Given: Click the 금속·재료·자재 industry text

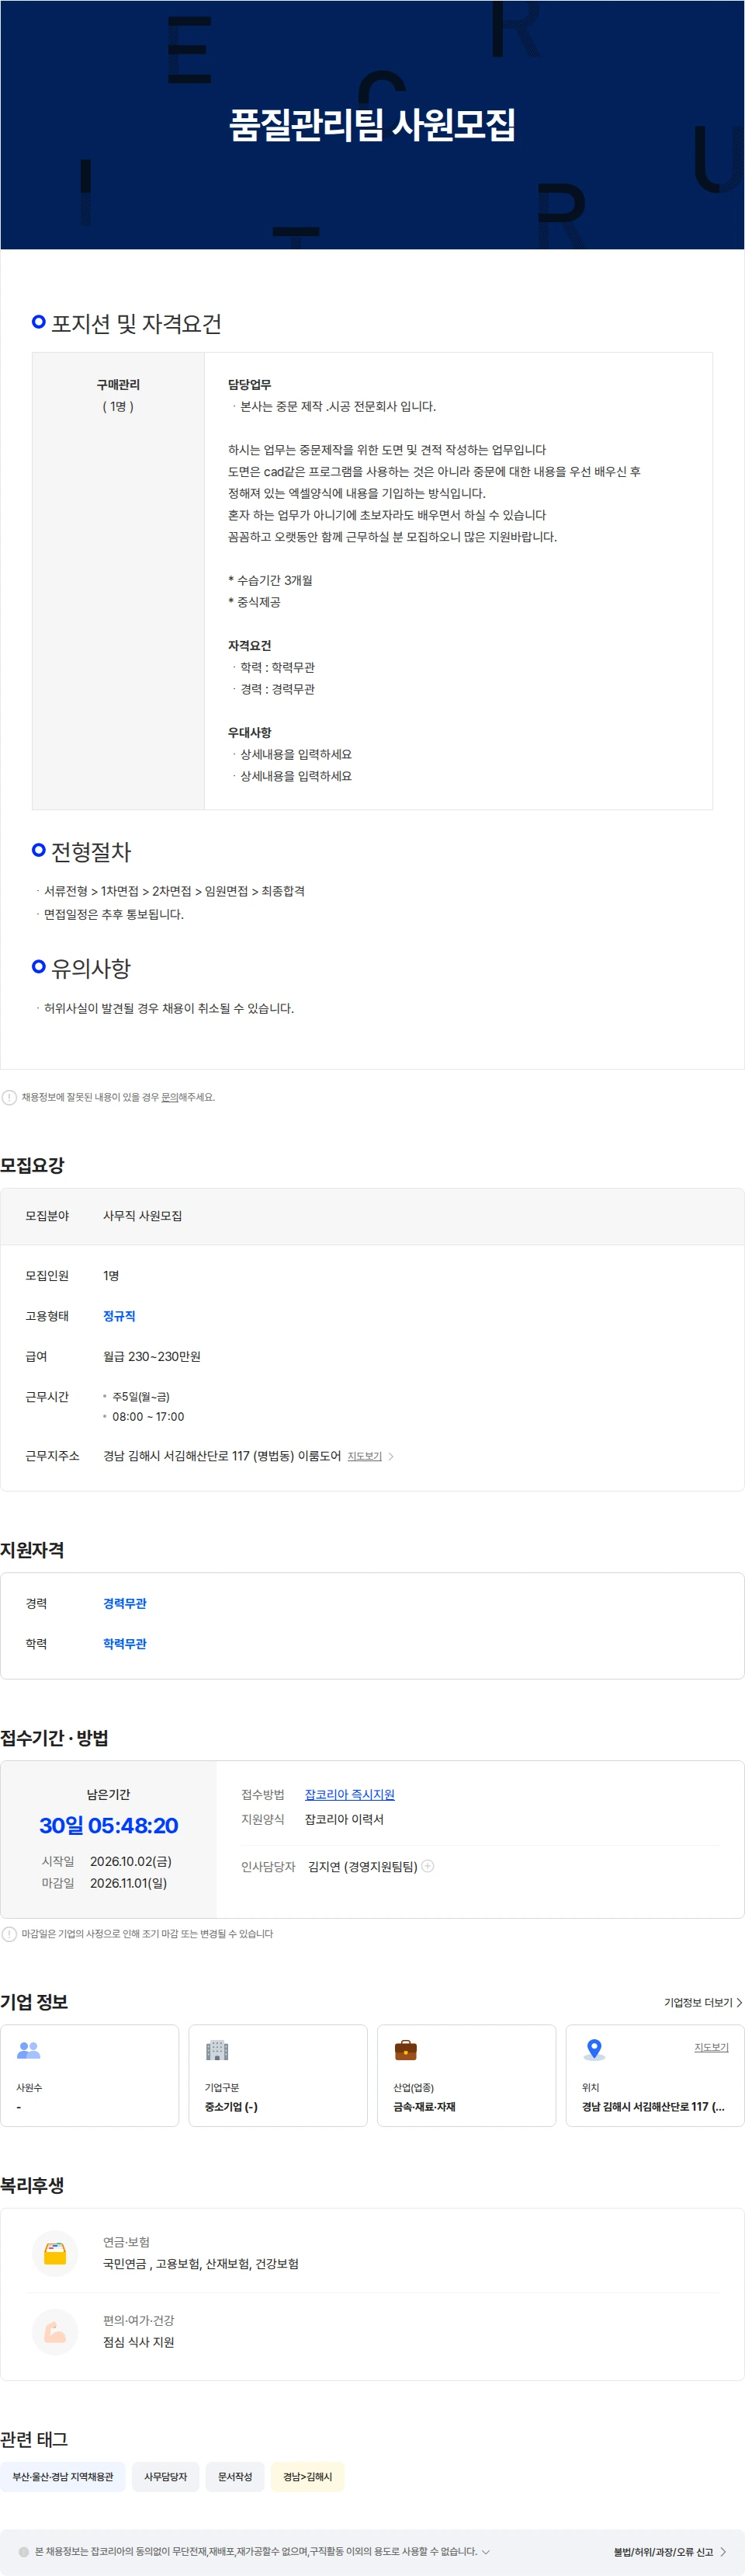Looking at the screenshot, I should click(x=424, y=2106).
